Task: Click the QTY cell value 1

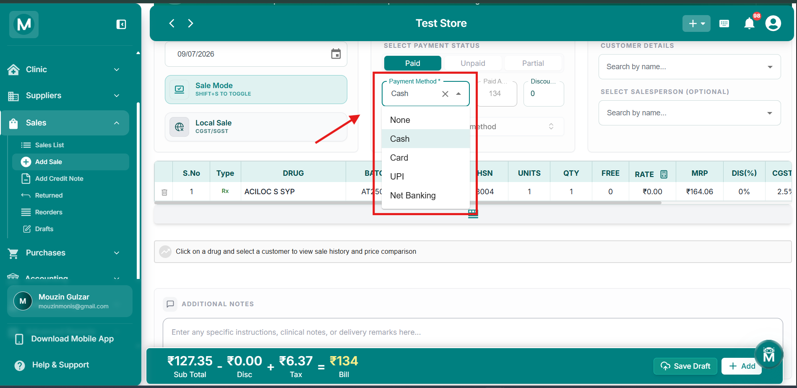Action: coord(571,192)
